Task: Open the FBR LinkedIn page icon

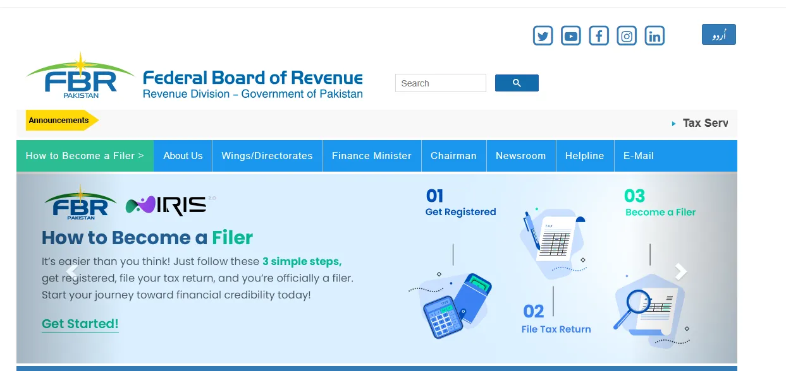Action: (654, 36)
